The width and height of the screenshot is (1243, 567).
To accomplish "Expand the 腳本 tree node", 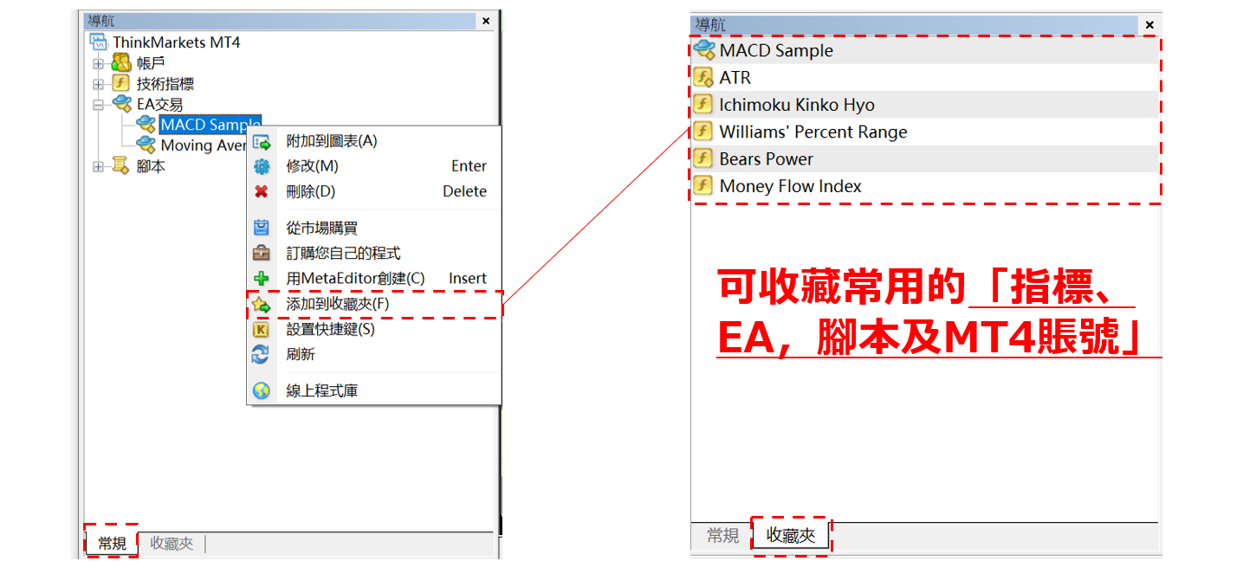I will pos(99,166).
